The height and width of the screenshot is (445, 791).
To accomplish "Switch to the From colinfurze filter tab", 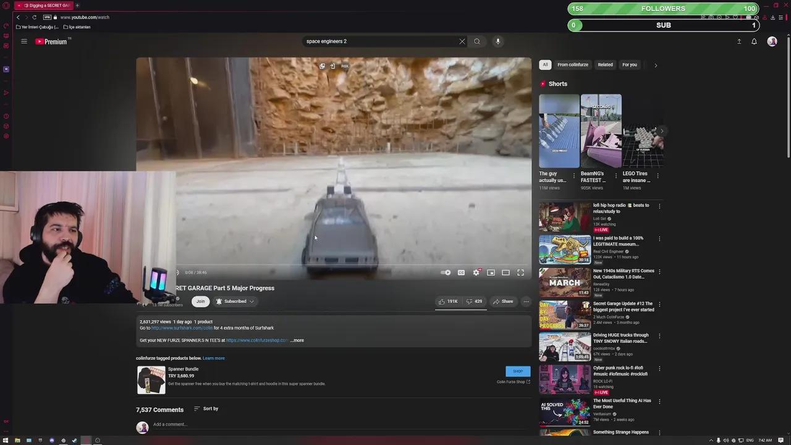I will 572,64.
